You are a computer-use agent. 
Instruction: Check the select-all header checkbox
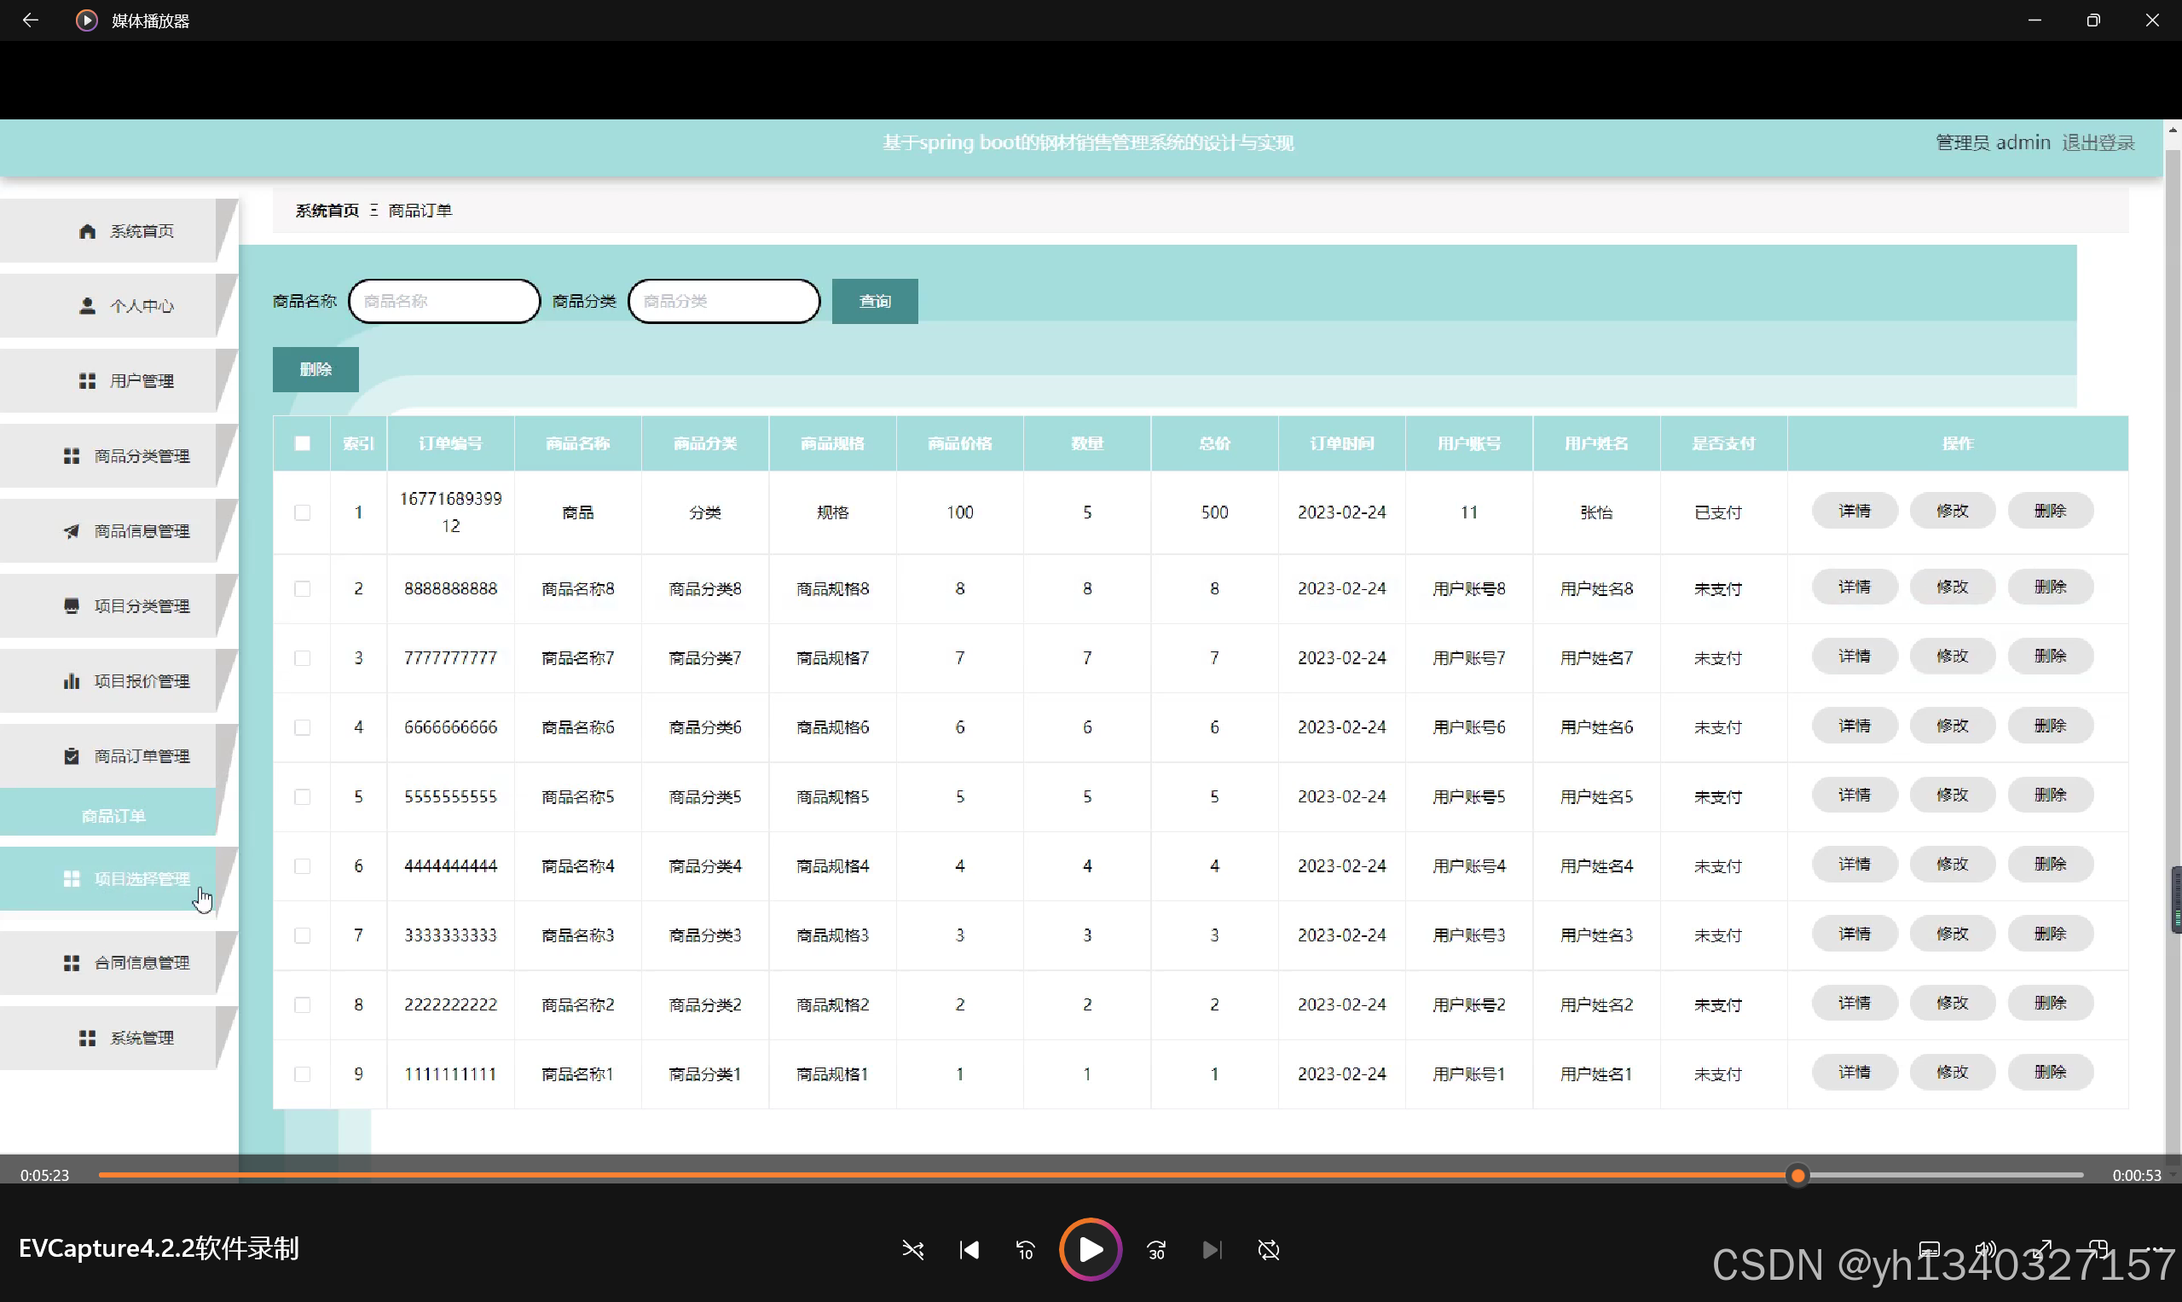[302, 444]
